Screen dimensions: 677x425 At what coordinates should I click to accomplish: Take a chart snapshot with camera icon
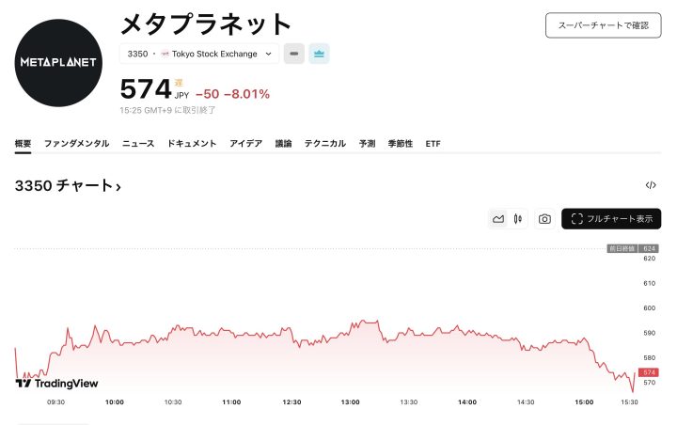point(544,219)
